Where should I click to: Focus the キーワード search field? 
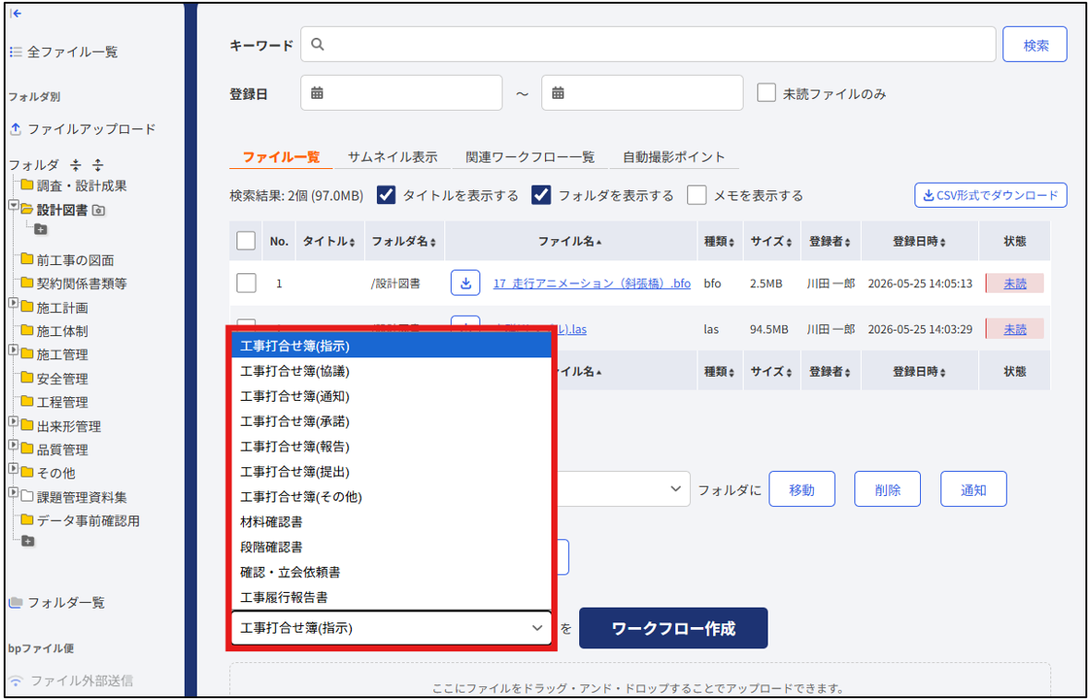click(x=648, y=44)
